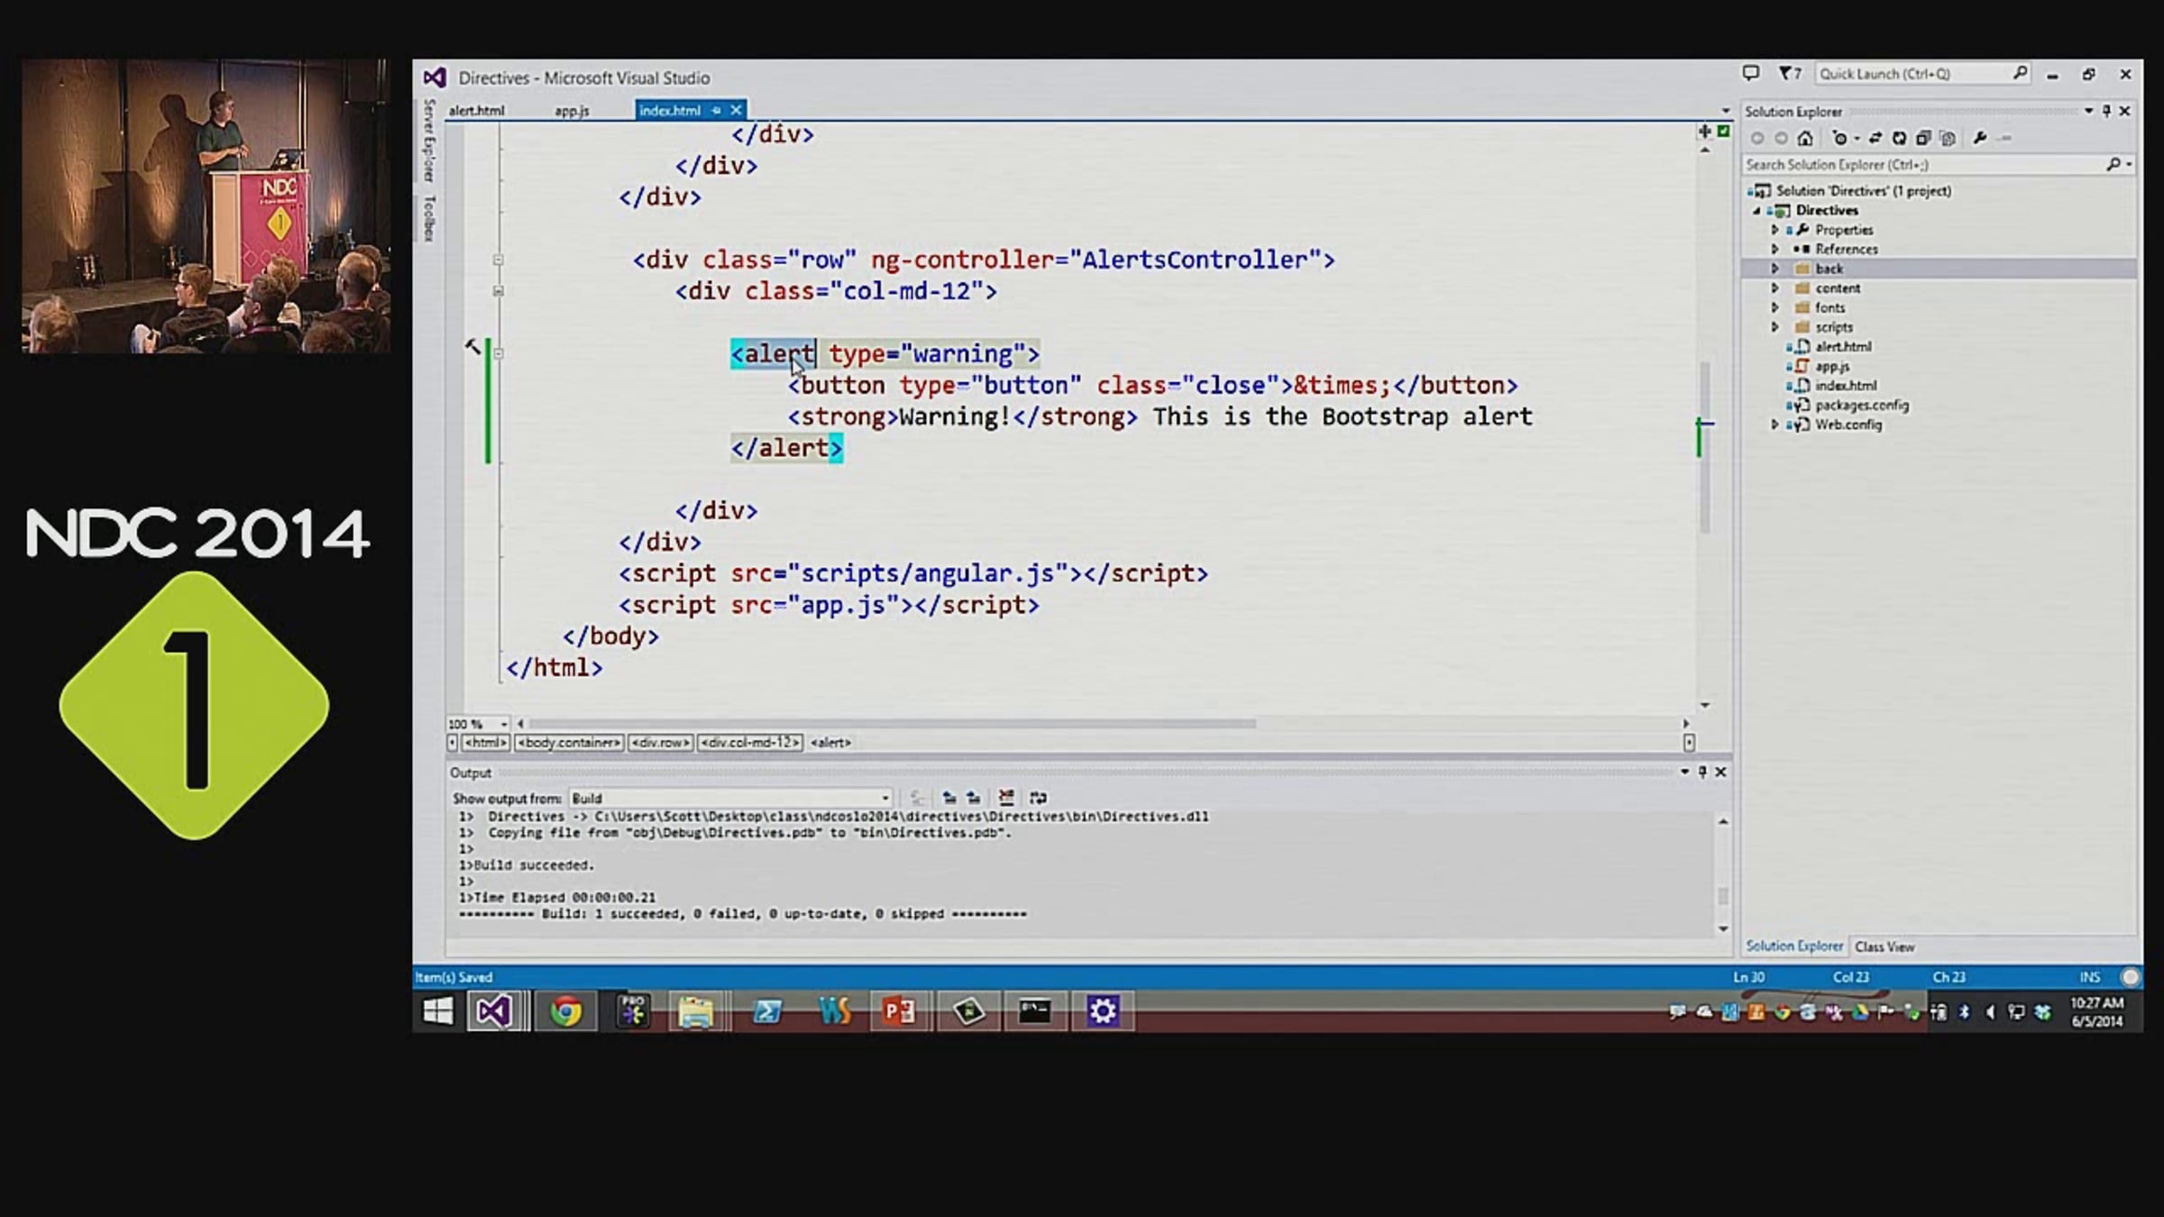Open the Windows Start button
This screenshot has height=1217, width=2164.
438,1011
